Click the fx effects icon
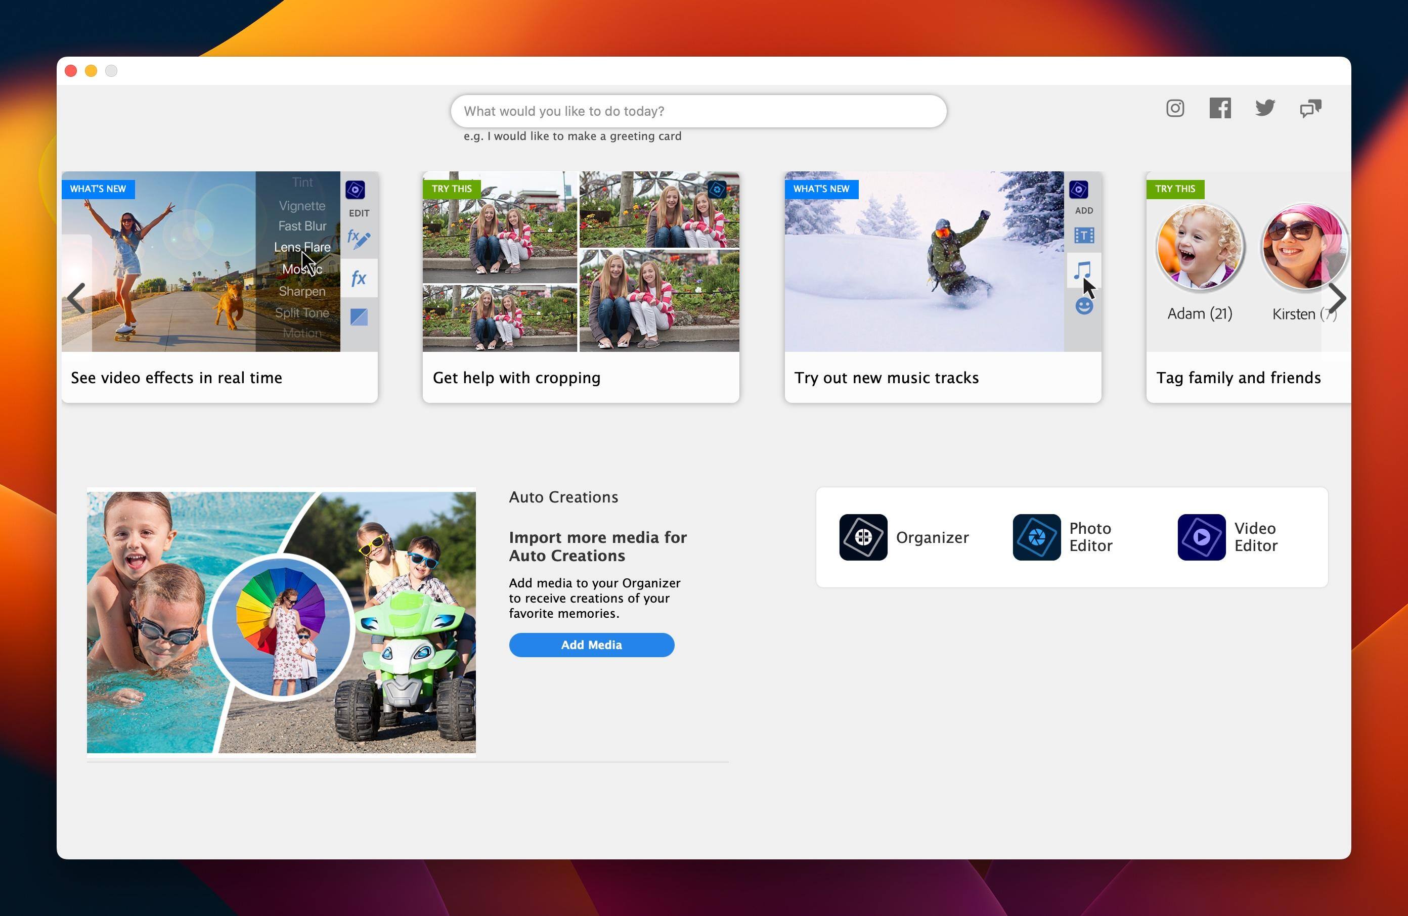This screenshot has height=916, width=1408. (359, 278)
